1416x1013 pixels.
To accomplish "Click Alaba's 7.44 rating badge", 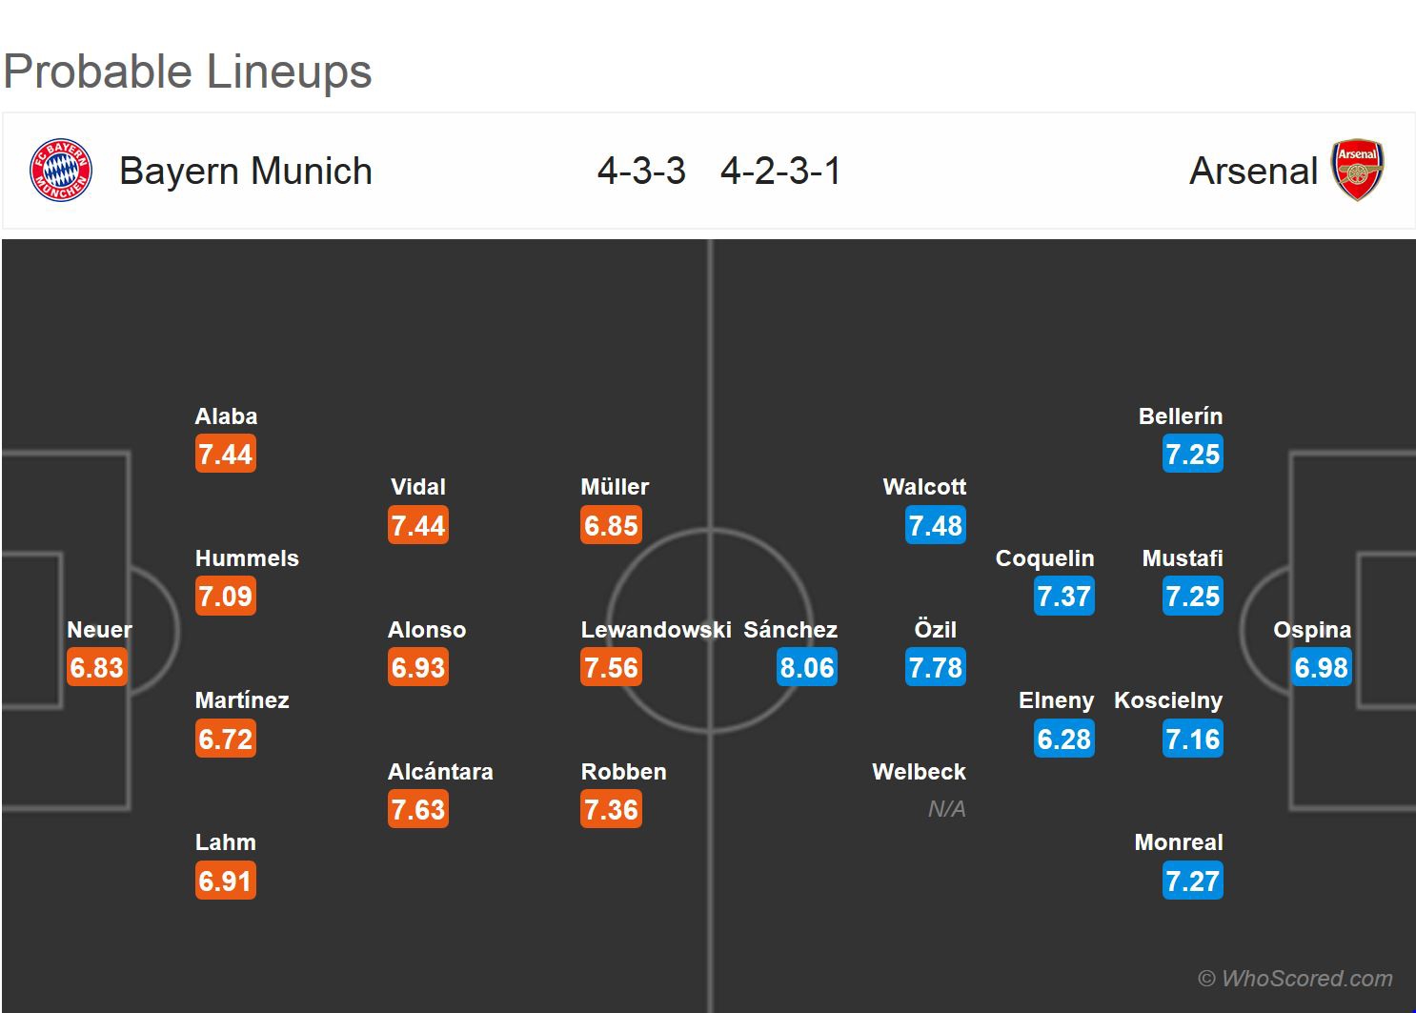I will coord(226,455).
